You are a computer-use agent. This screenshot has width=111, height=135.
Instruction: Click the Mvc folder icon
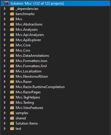coord(12,19)
